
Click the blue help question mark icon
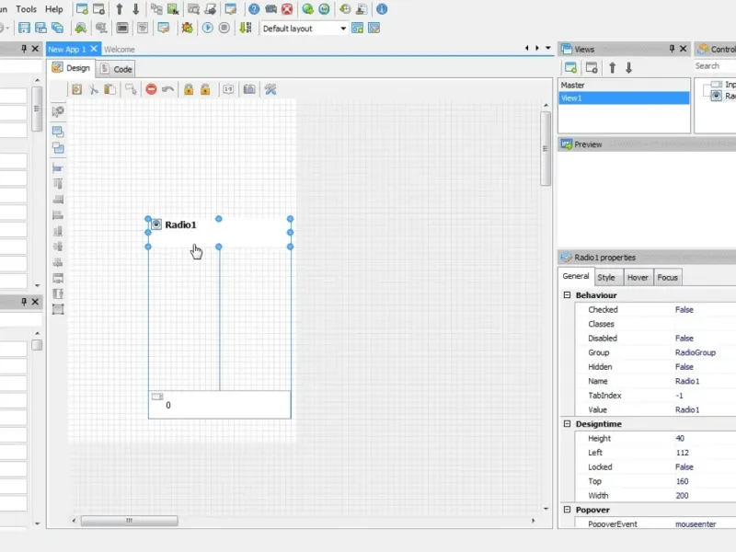(254, 9)
